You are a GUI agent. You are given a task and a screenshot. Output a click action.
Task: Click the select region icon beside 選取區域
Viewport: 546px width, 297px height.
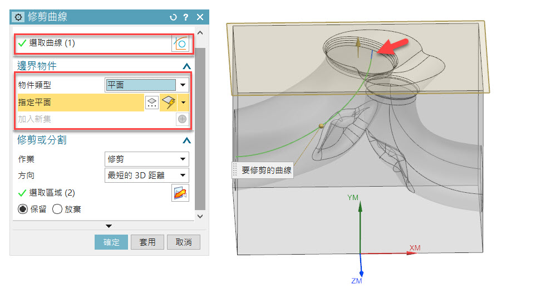pyautogui.click(x=180, y=193)
